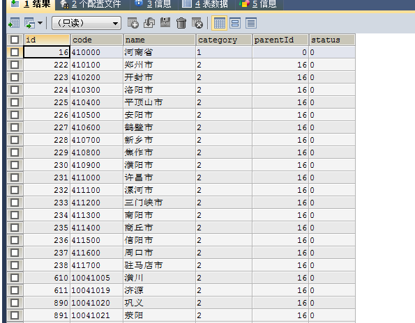Open the (只读) read-only mode combo box

pos(86,23)
